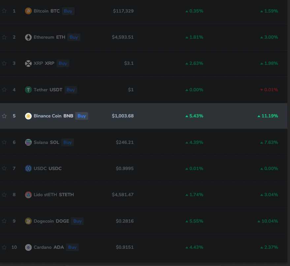Click the highlighted Binance Coin table row
The image size is (290, 266).
[x=165, y=116]
